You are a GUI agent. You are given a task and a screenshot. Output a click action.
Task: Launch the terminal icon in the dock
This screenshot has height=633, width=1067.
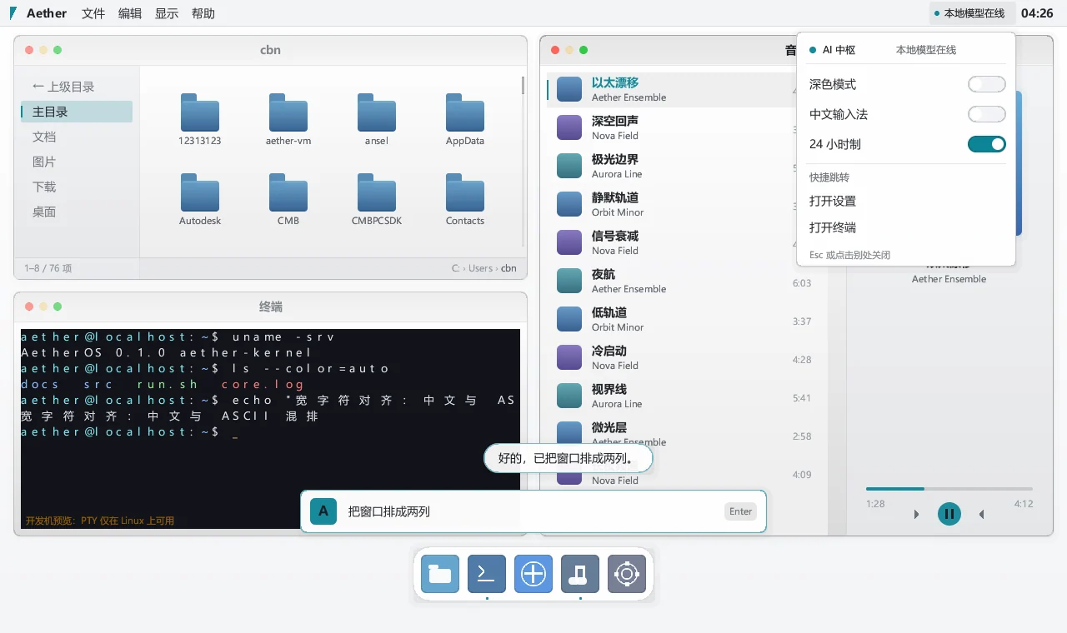coord(487,573)
